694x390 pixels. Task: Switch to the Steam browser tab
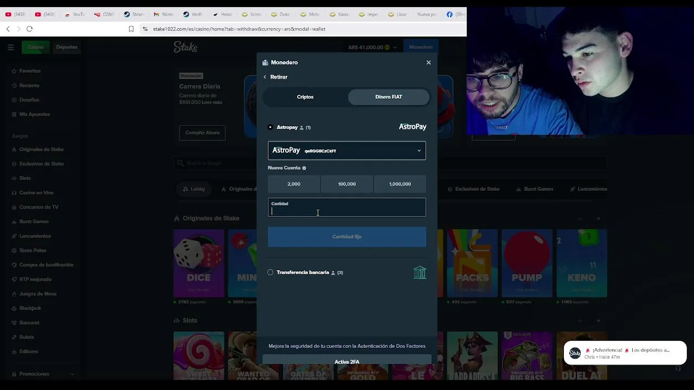pyautogui.click(x=134, y=14)
